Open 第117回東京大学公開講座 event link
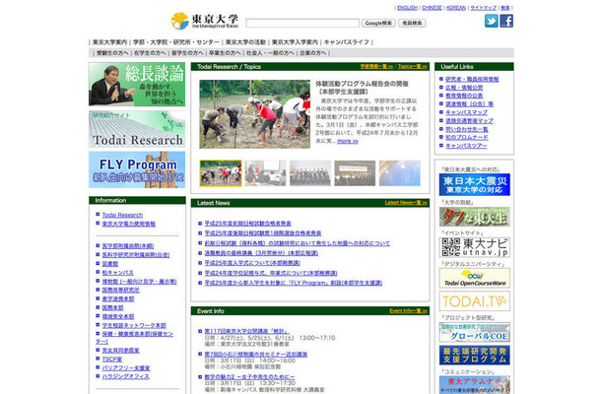The height and width of the screenshot is (394, 601). [x=246, y=331]
